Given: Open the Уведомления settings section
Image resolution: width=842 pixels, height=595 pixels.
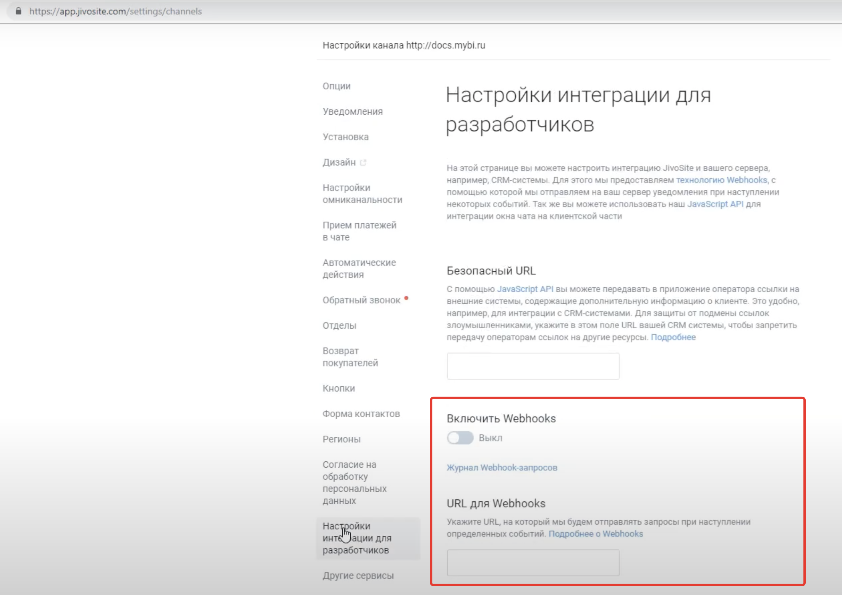Looking at the screenshot, I should click(x=353, y=112).
